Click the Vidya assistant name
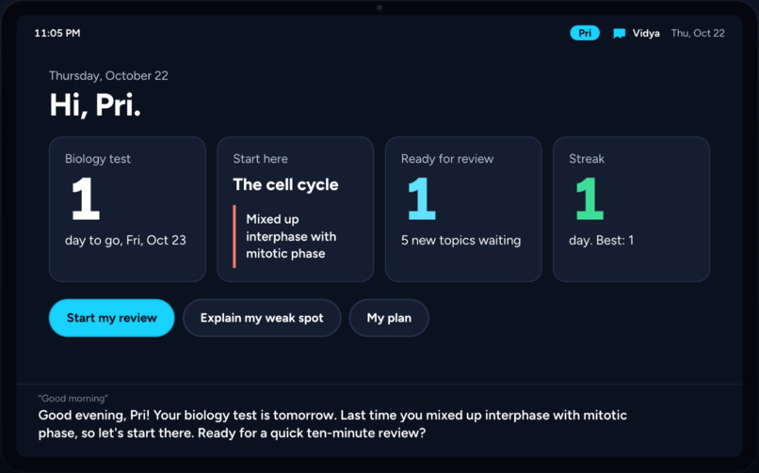This screenshot has height=473, width=759. point(646,33)
